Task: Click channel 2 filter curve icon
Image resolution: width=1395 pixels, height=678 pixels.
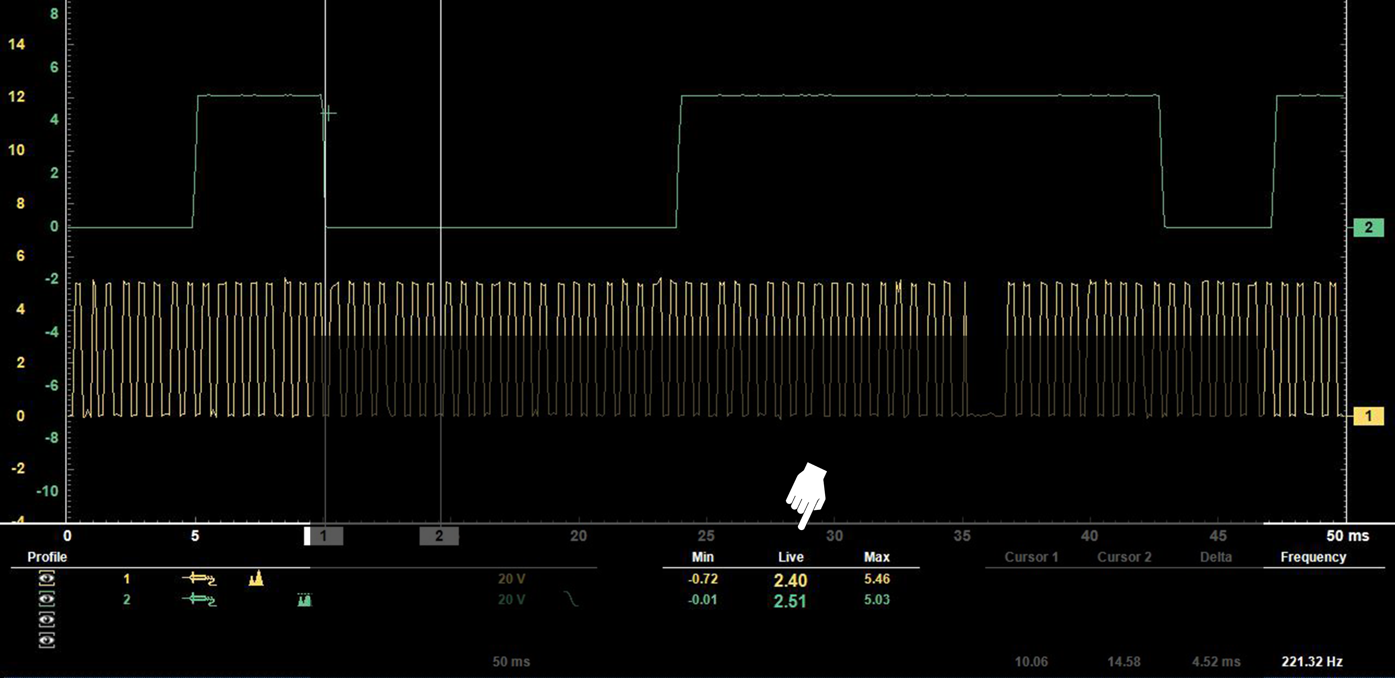Action: (571, 599)
